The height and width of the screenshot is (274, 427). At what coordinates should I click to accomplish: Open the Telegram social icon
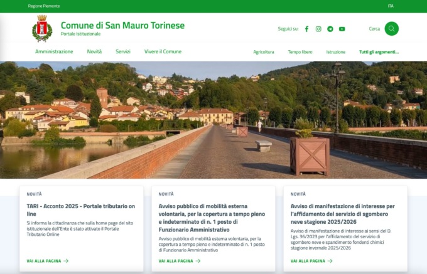tap(330, 29)
